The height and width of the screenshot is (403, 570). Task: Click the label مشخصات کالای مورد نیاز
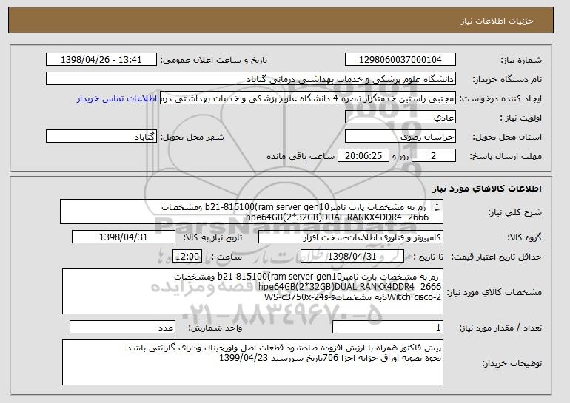494,292
